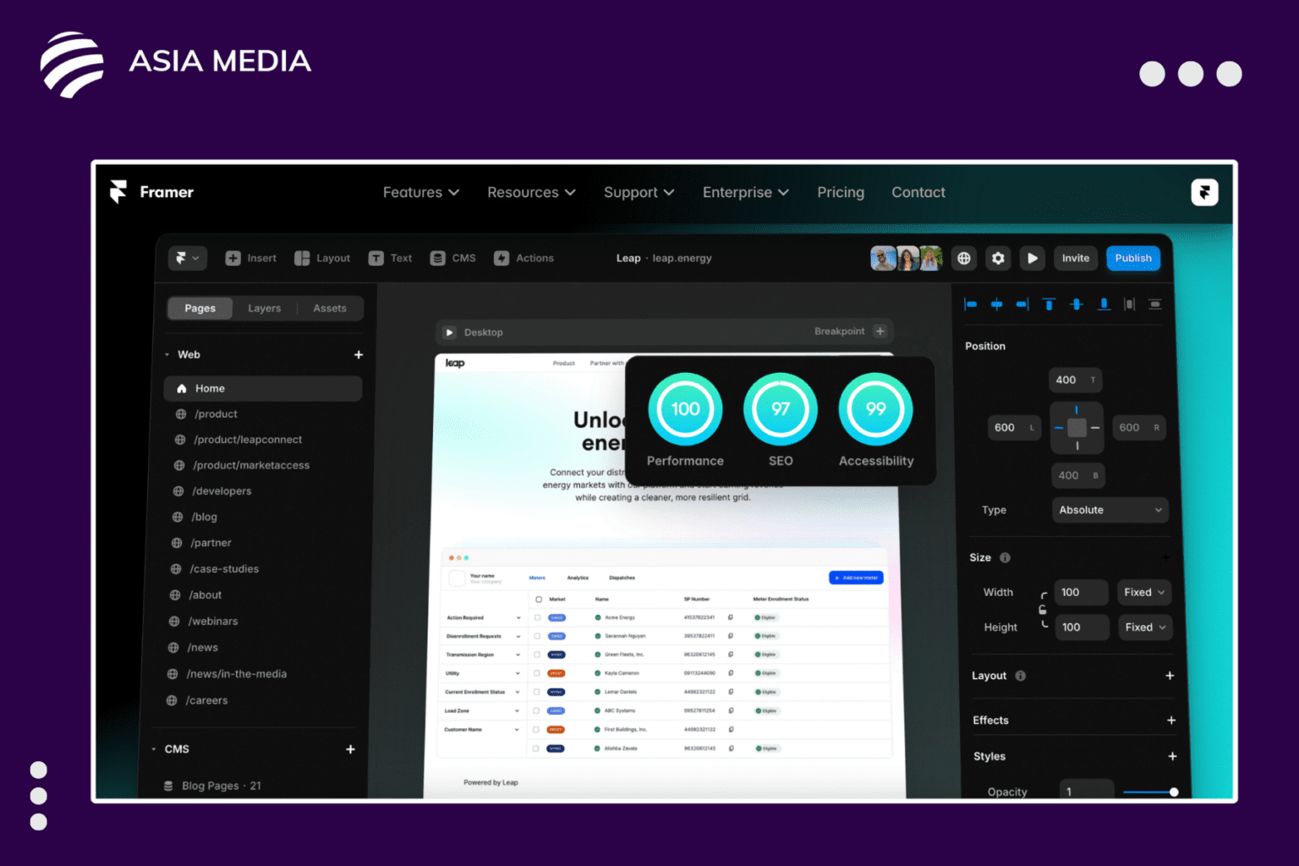1299x866 pixels.
Task: Open the position Type dropdown showing Absolute
Action: click(1110, 510)
